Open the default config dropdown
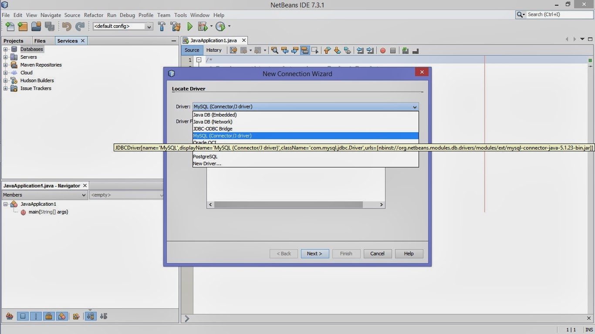 tap(123, 27)
